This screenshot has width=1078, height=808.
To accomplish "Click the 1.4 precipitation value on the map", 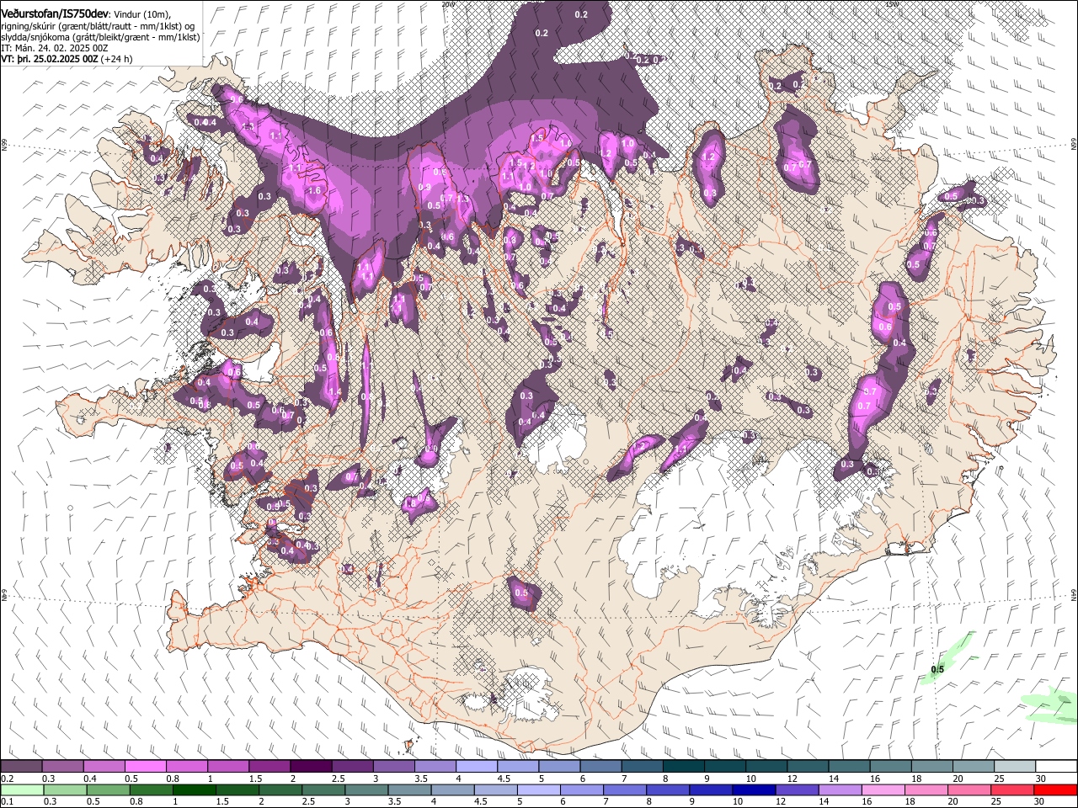I will 335,392.
